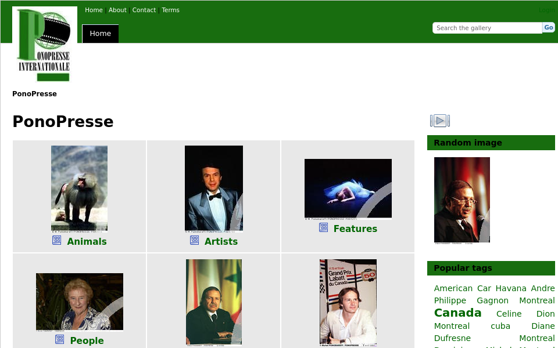Viewport: 558px width, 348px height.
Task: Open the Home tab
Action: click(100, 34)
